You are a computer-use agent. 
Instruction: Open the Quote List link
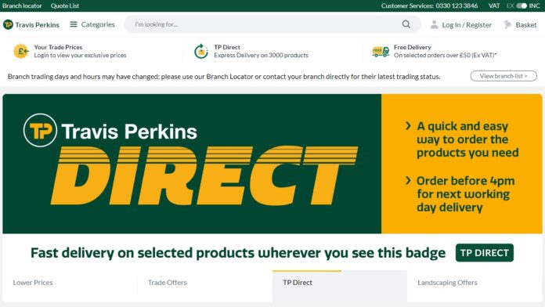[x=65, y=5]
